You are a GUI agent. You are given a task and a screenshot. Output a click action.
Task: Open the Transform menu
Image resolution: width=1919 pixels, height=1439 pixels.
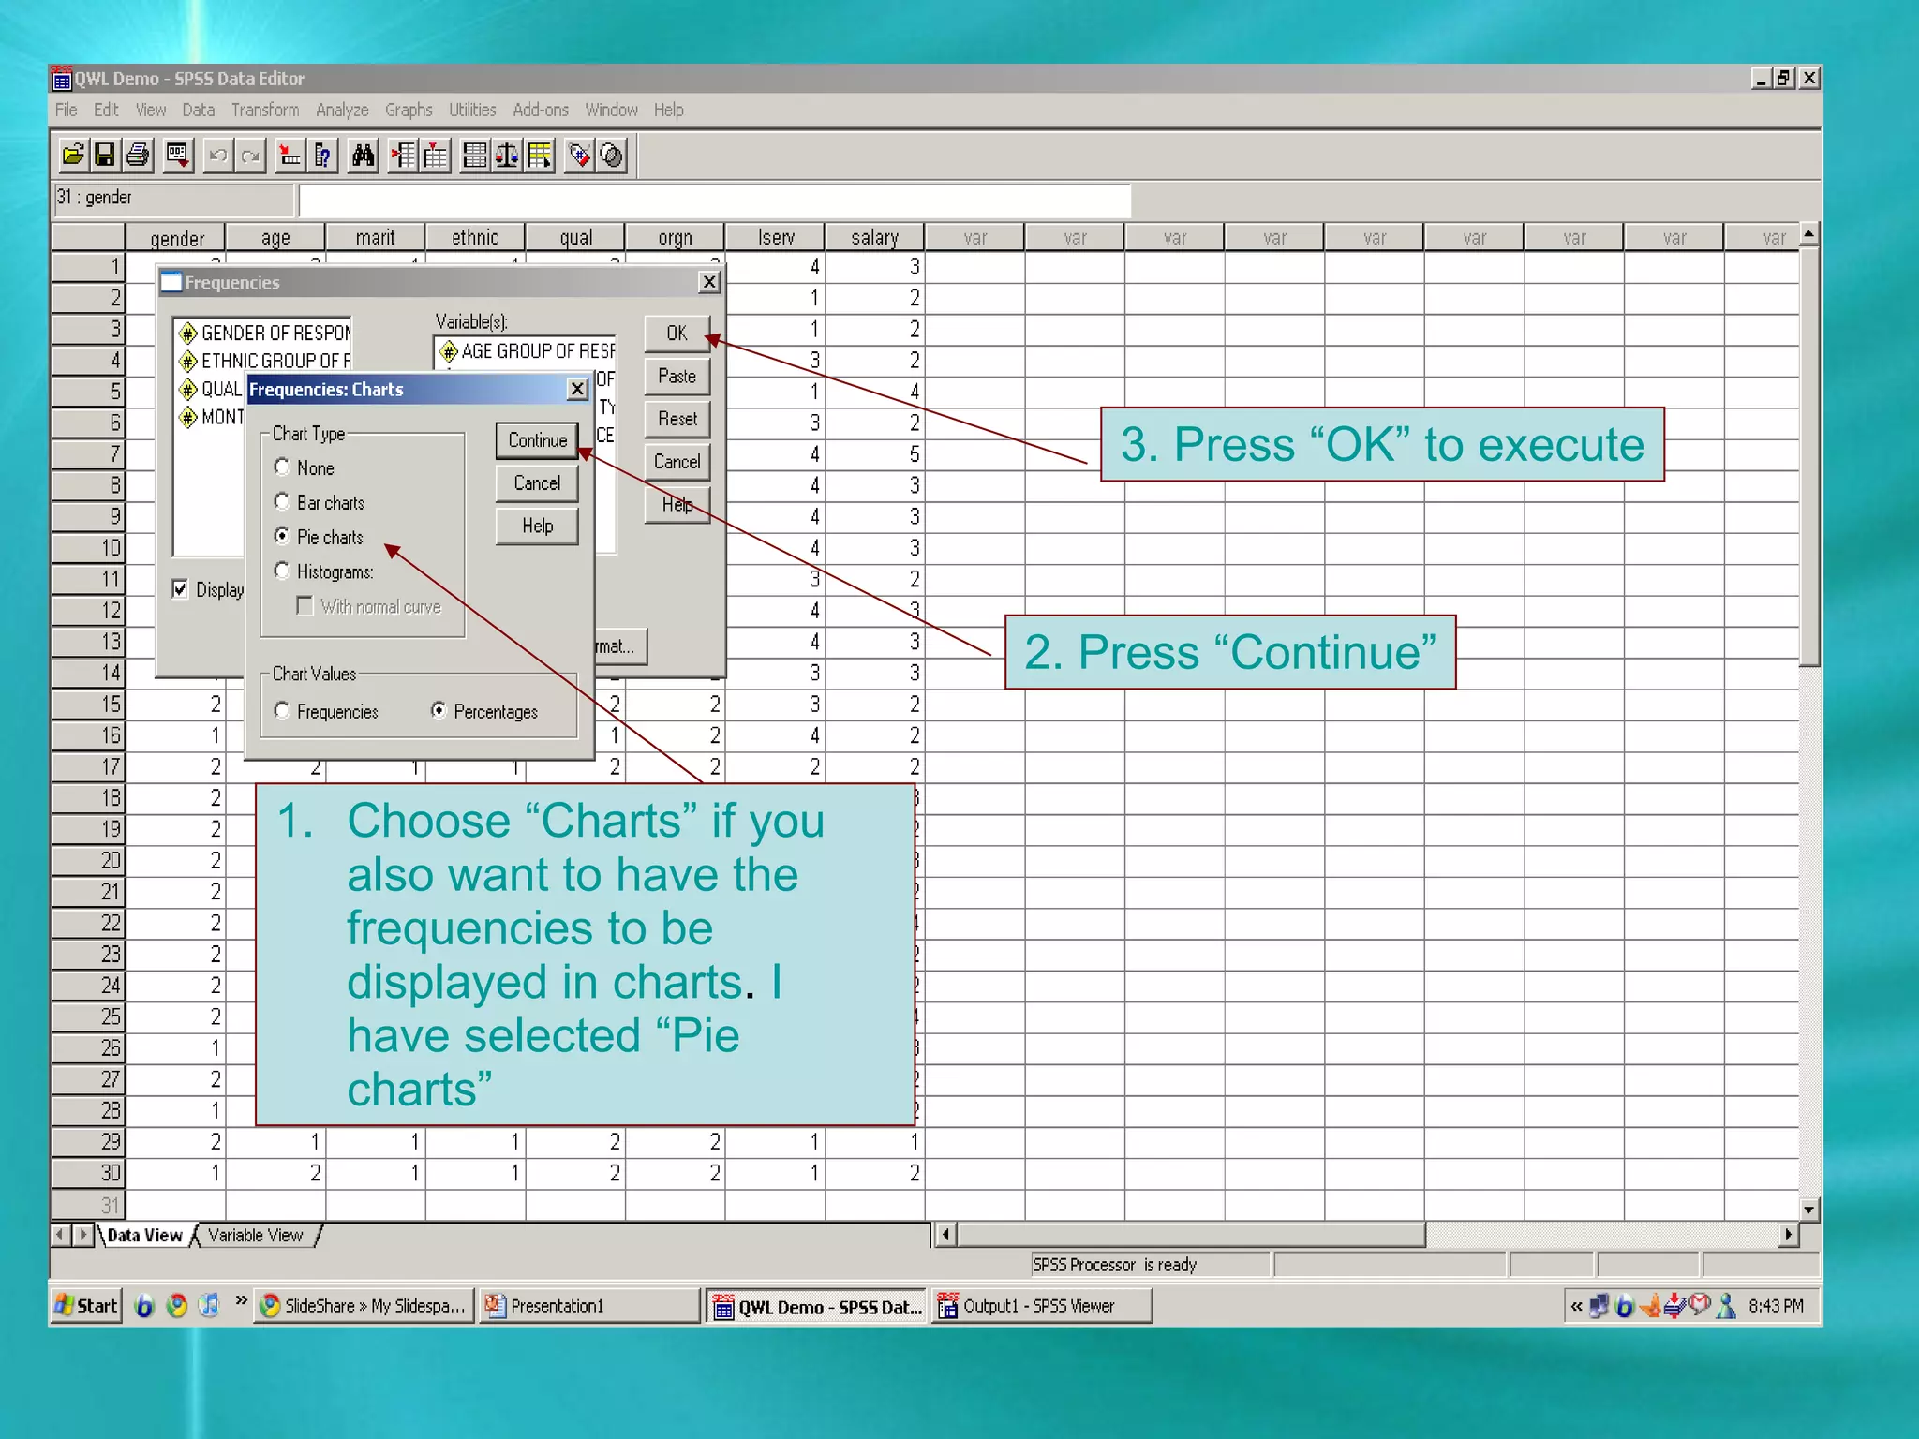coord(265,110)
